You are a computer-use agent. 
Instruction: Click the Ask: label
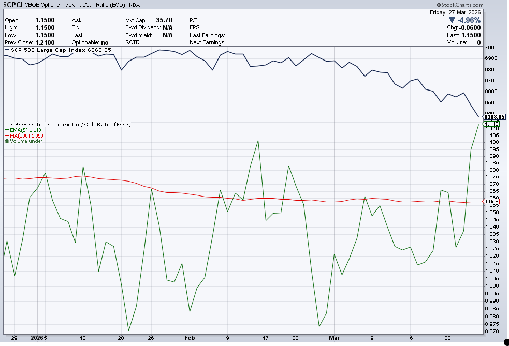pyautogui.click(x=77, y=20)
